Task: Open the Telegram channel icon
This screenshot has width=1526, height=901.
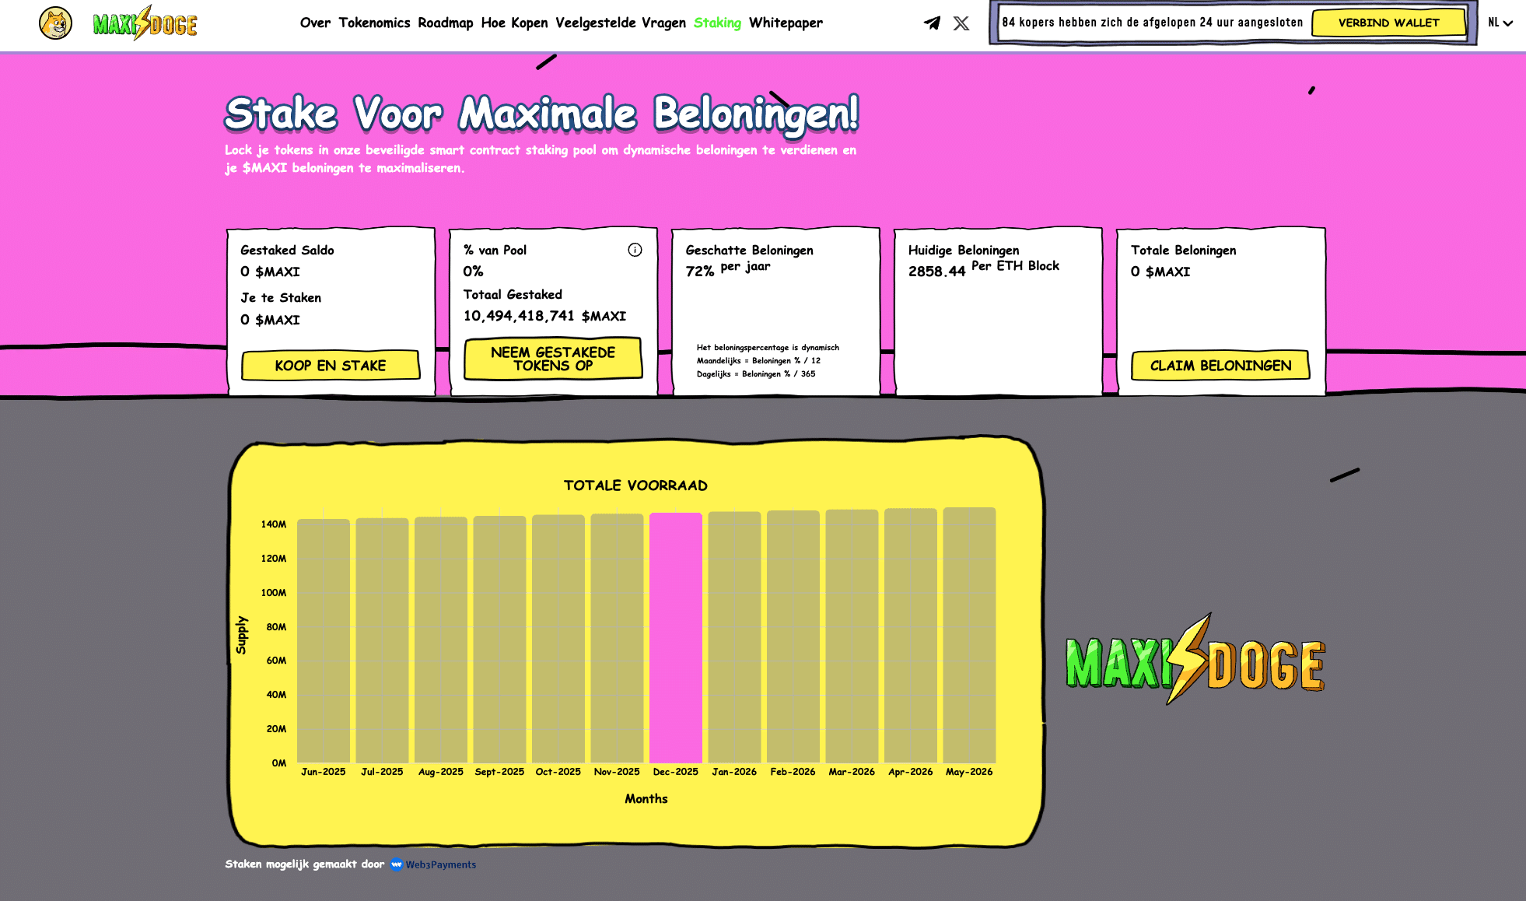Action: pos(932,23)
